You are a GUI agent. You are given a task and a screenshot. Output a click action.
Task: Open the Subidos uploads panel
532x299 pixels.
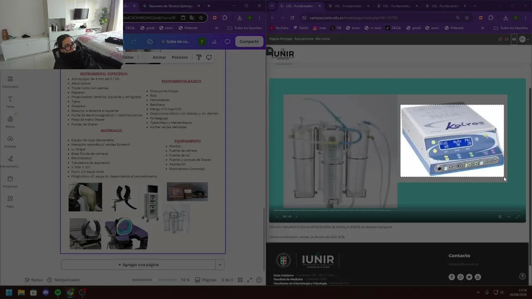pyautogui.click(x=10, y=142)
